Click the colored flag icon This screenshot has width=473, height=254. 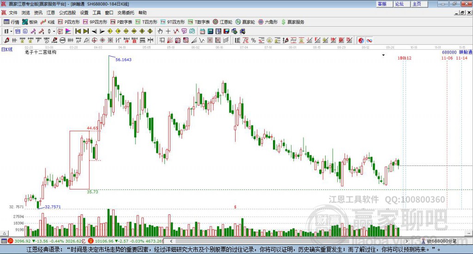68,31
